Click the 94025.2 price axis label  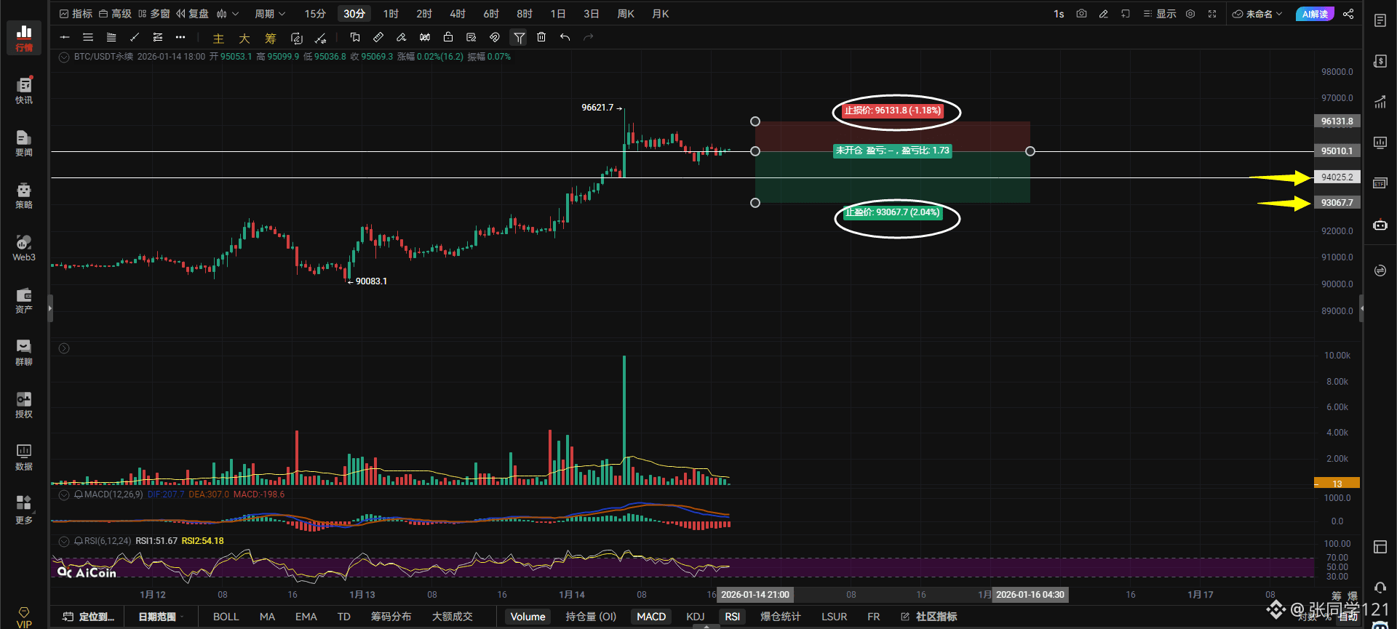click(x=1337, y=177)
